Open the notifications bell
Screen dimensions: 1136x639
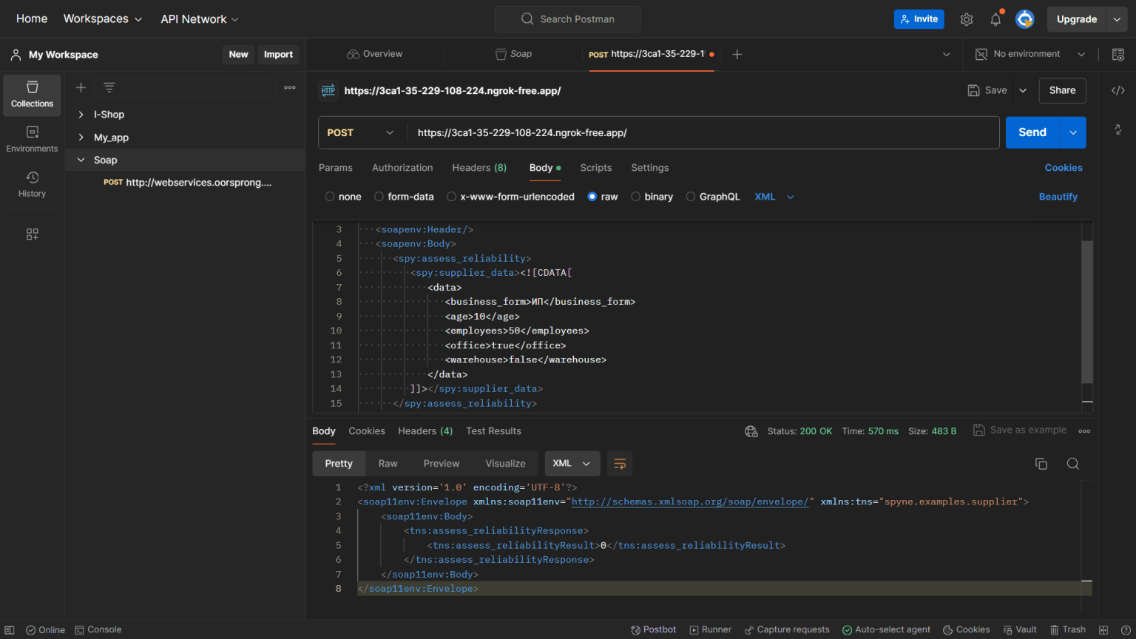click(995, 19)
